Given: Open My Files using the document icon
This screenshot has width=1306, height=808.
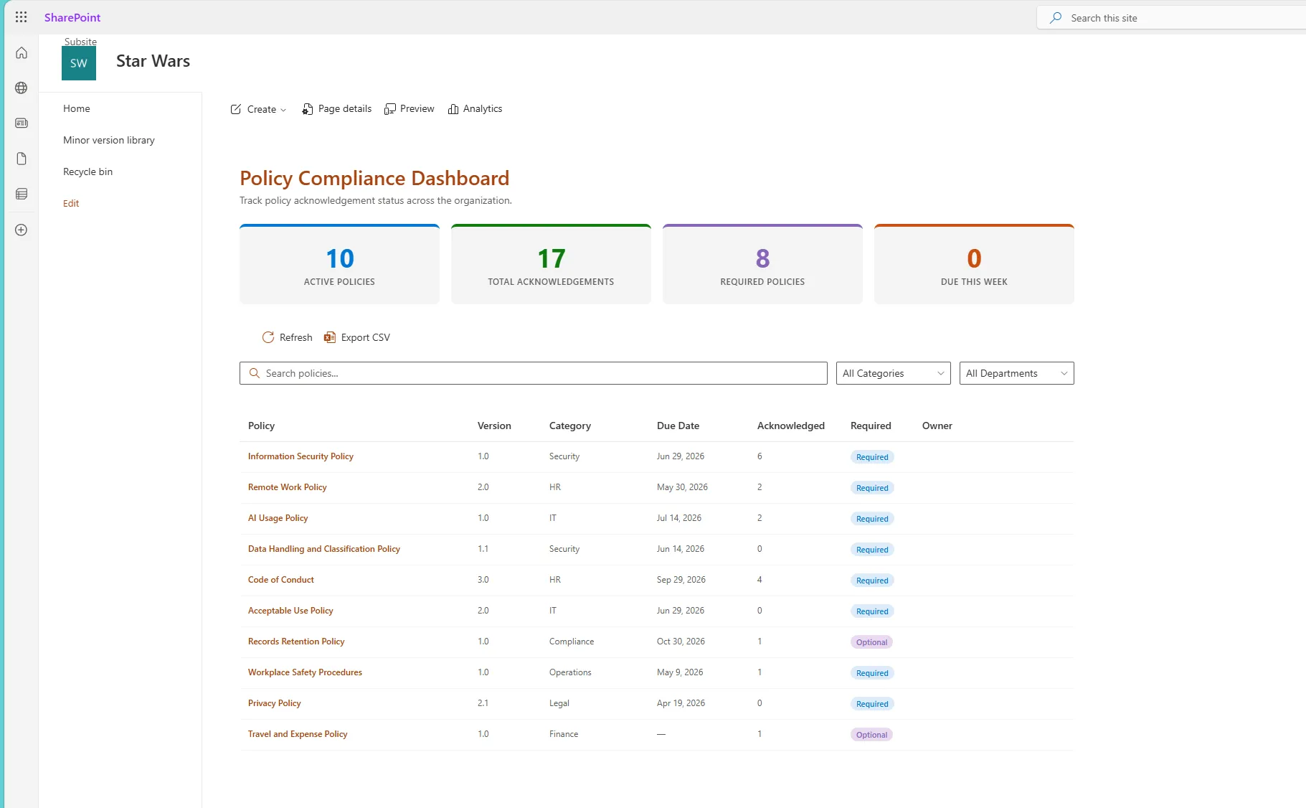Looking at the screenshot, I should 22,158.
